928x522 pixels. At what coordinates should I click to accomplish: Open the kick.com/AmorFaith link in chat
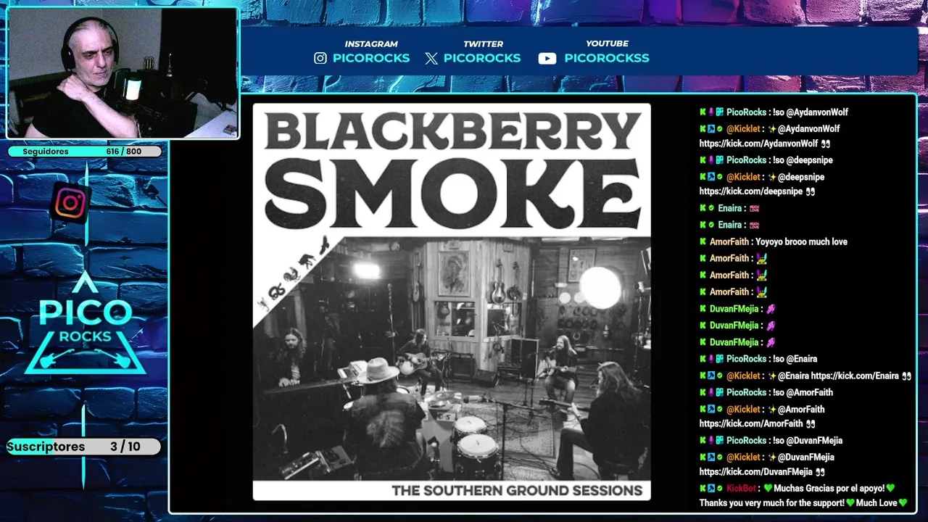pos(751,423)
